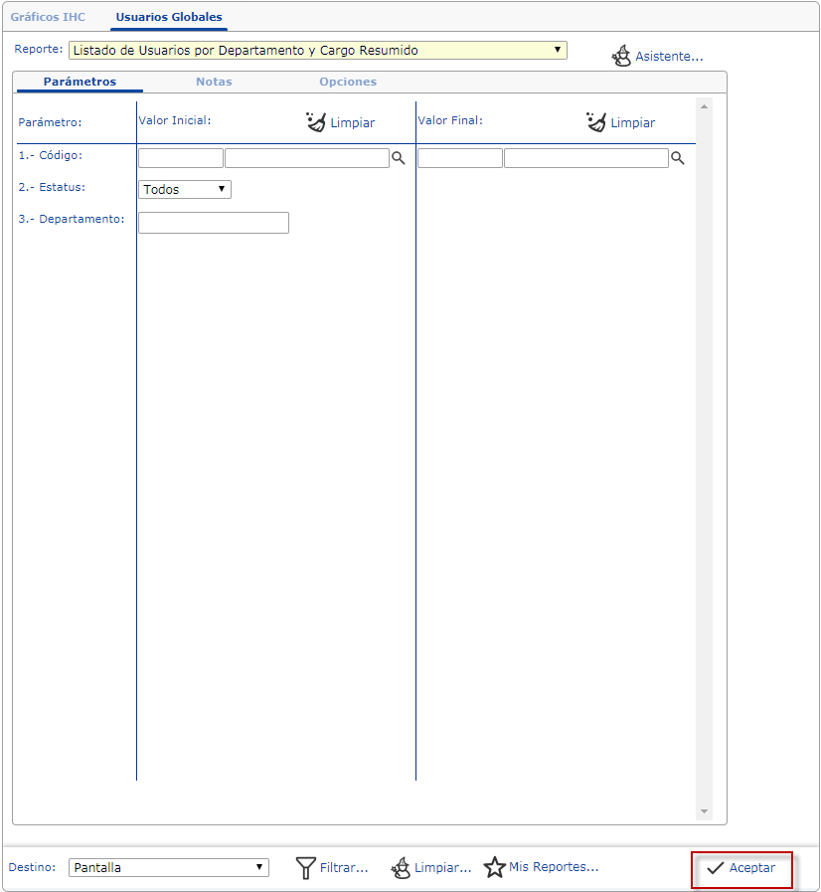Click the bottom Limpiar wizard icon
821x892 pixels.
pos(401,868)
